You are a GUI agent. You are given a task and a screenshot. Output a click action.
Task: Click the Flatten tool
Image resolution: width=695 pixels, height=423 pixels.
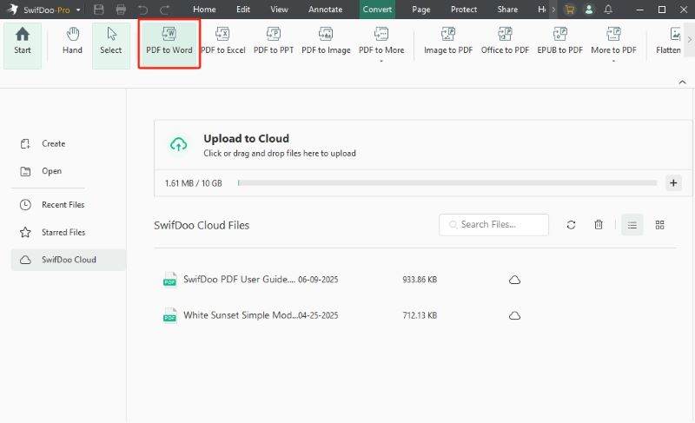[x=668, y=41]
